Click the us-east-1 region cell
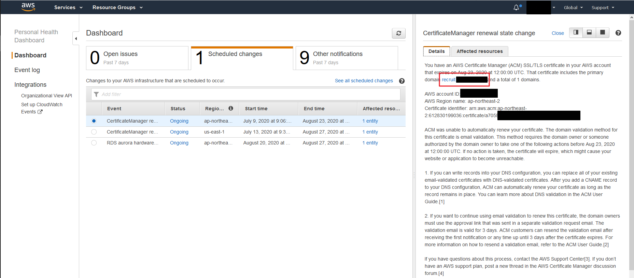This screenshot has height=278, width=634. (x=214, y=132)
